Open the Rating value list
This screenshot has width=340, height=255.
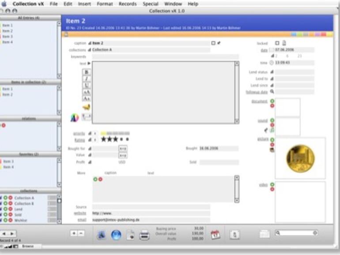pyautogui.click(x=90, y=140)
